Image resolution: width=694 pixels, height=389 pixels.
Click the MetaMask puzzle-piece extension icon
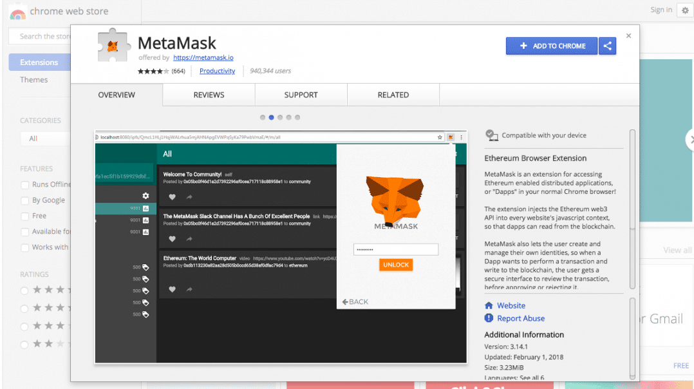pyautogui.click(x=114, y=46)
